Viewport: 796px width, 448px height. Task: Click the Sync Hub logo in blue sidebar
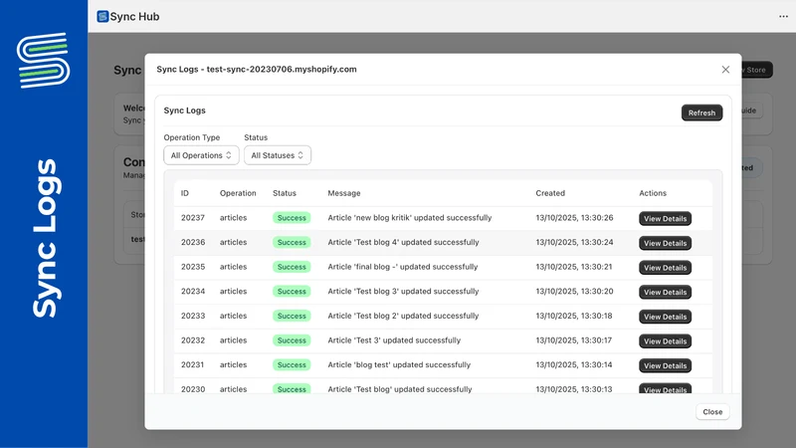pos(43,60)
